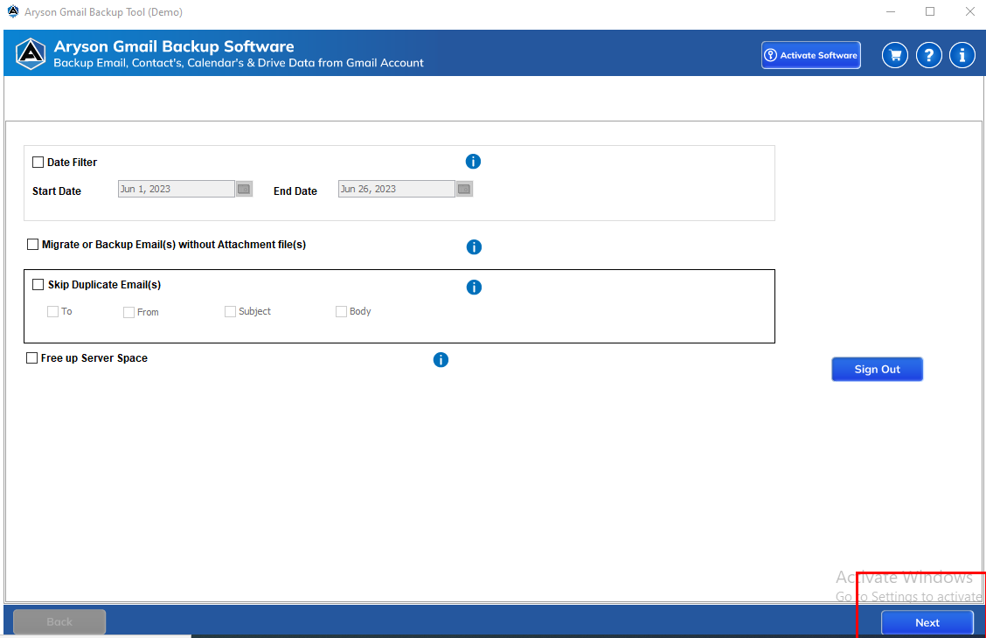Click the Aryson icon in title bar
This screenshot has height=638, width=986.
tap(12, 11)
